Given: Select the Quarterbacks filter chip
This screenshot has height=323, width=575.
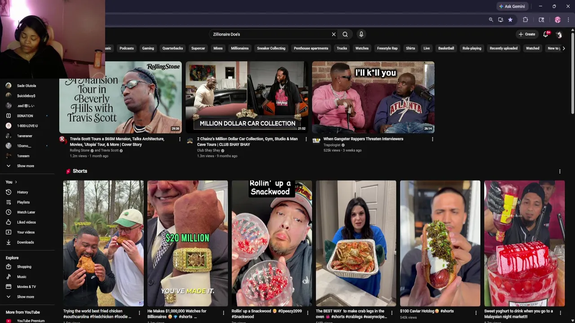Looking at the screenshot, I should click(x=172, y=48).
